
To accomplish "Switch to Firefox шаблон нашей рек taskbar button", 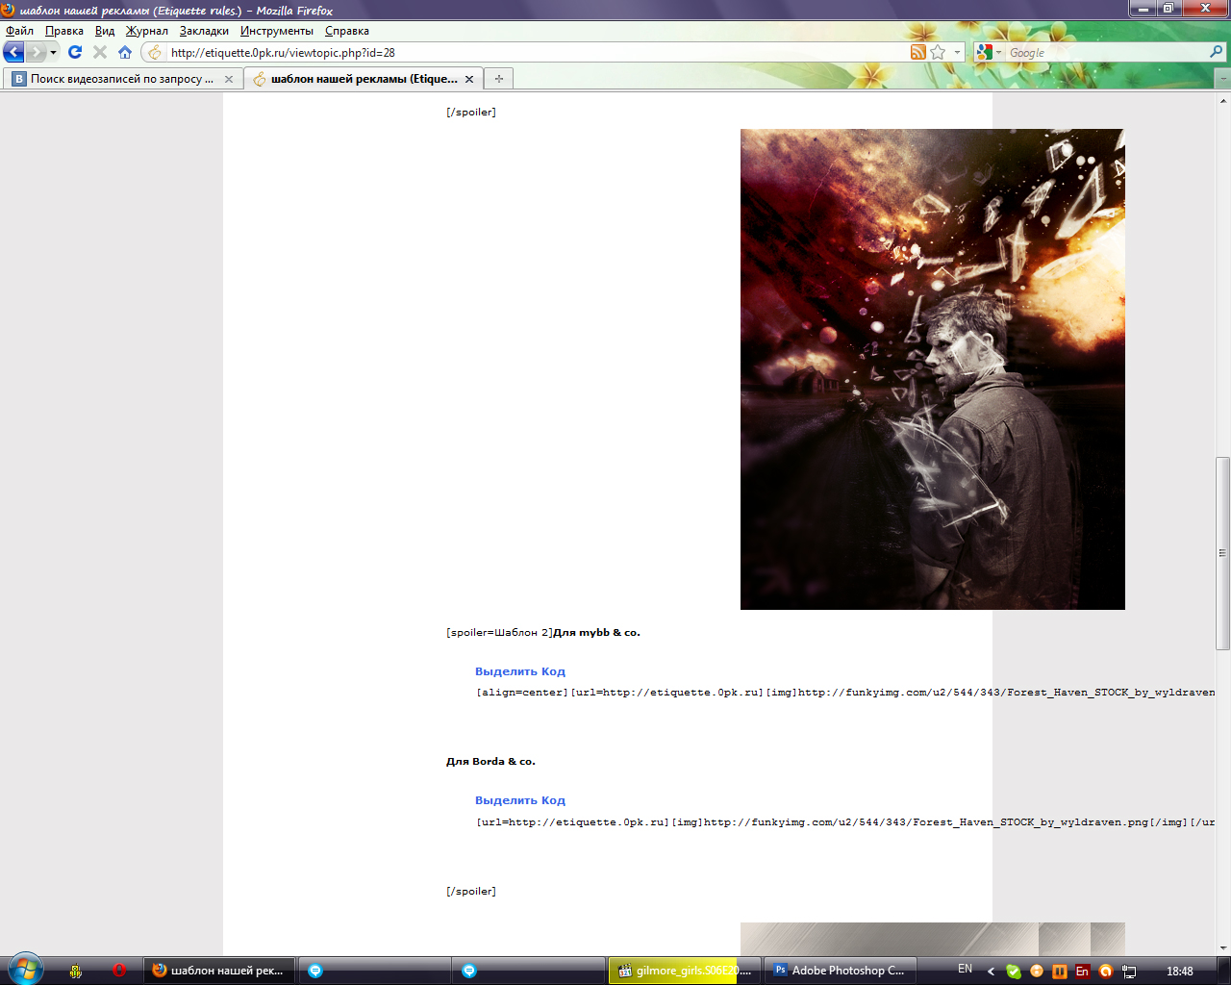I will (x=219, y=971).
